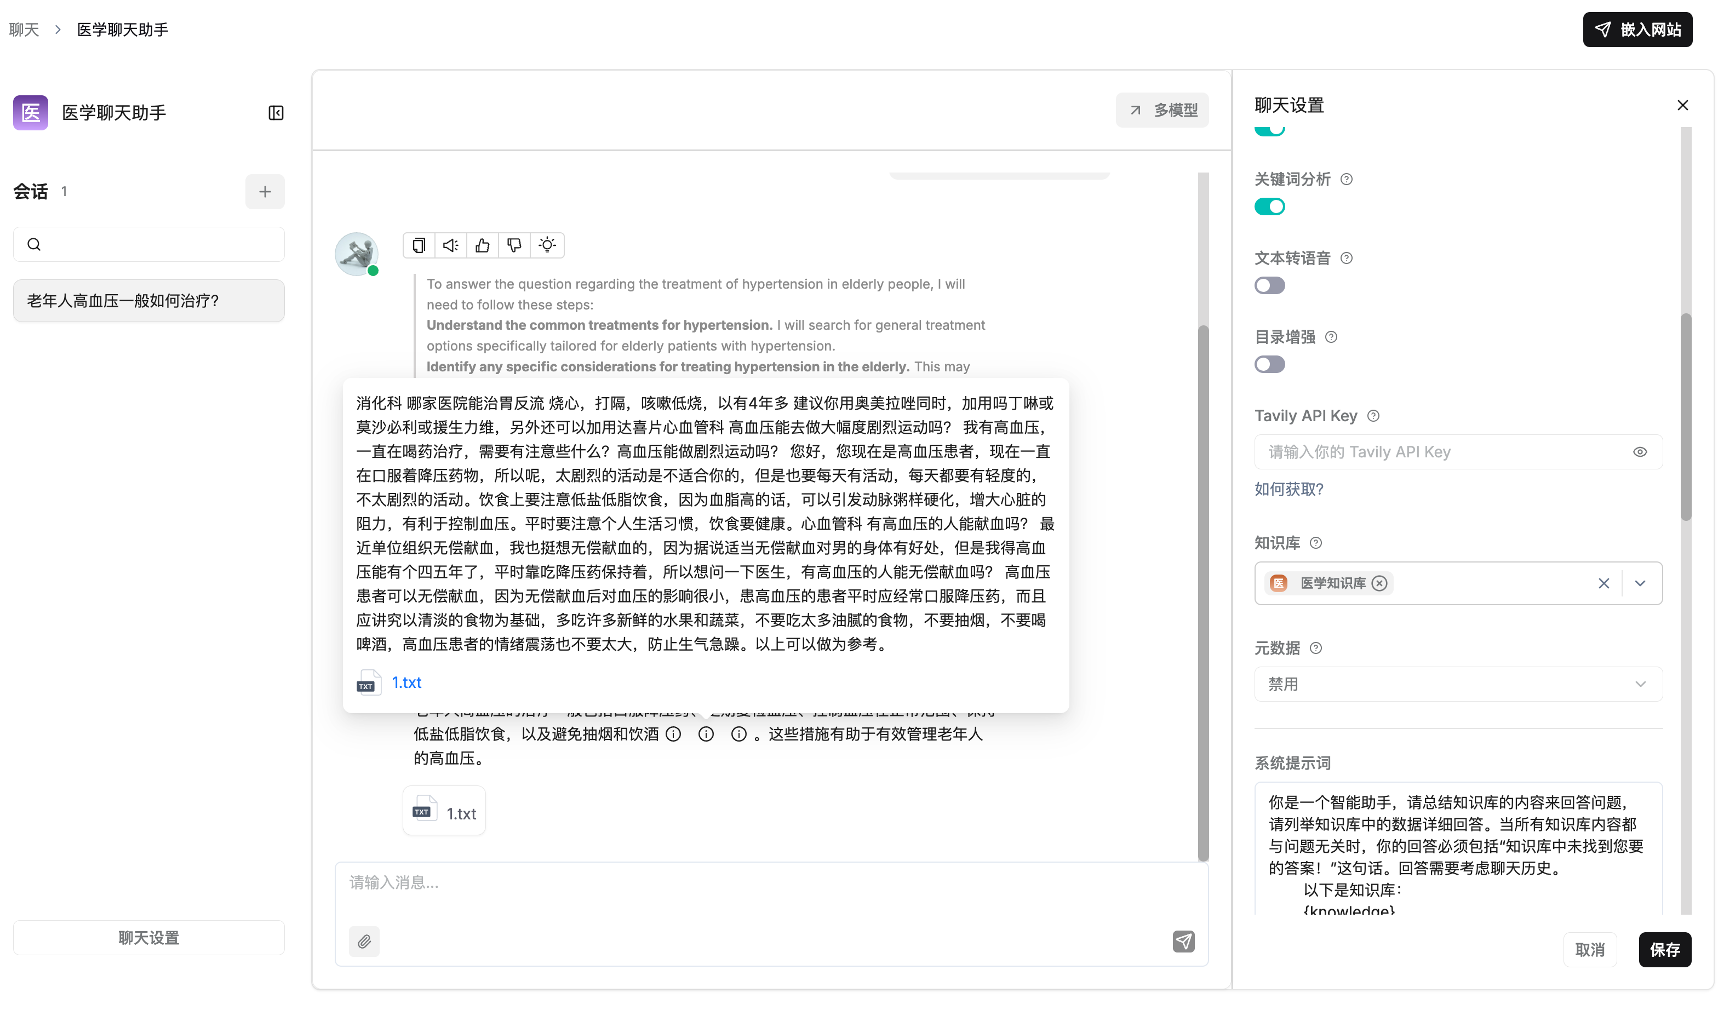Collapse the 医学聊天助手 sidebar panel

click(x=276, y=112)
